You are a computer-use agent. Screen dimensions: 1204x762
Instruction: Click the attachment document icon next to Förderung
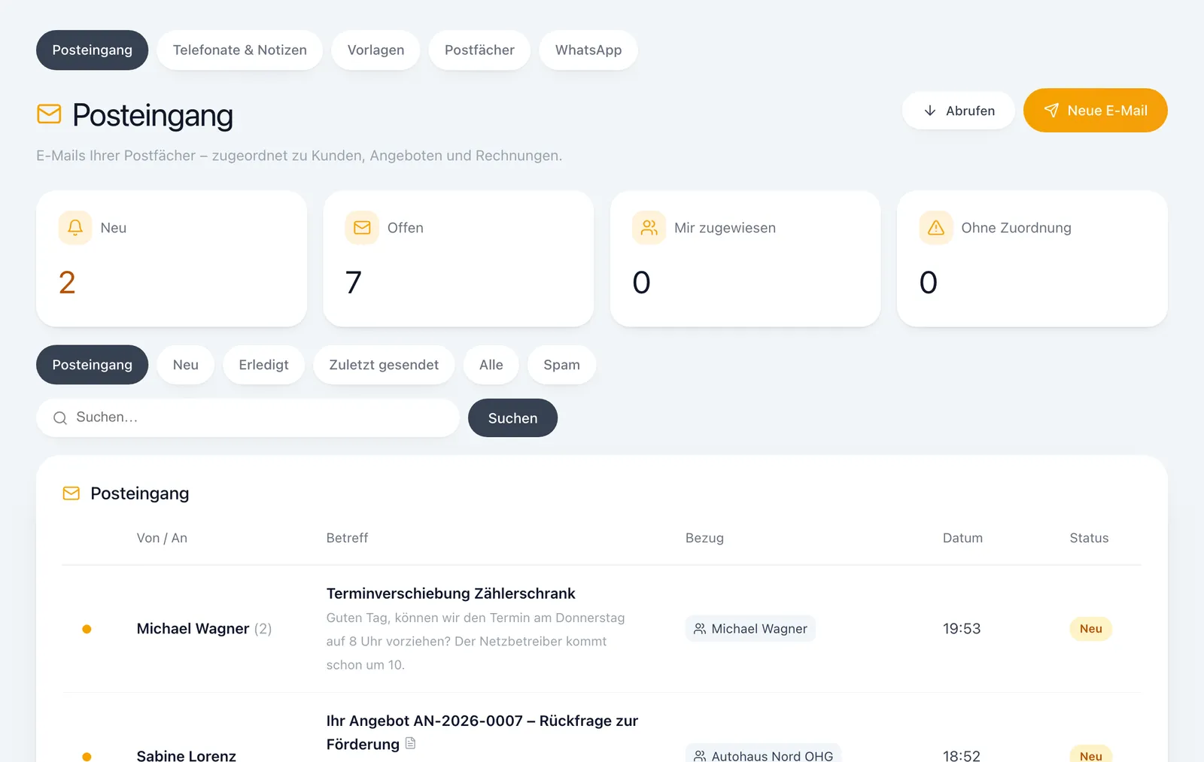410,743
